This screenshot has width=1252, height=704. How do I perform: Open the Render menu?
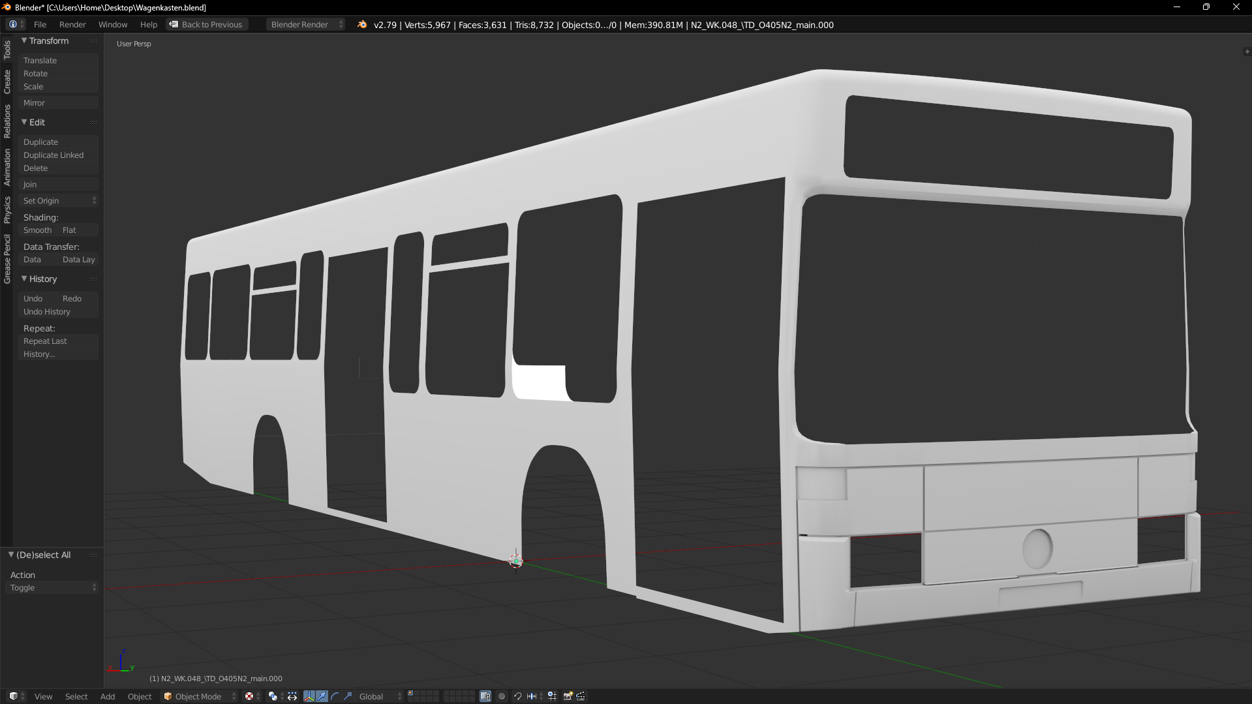click(72, 25)
